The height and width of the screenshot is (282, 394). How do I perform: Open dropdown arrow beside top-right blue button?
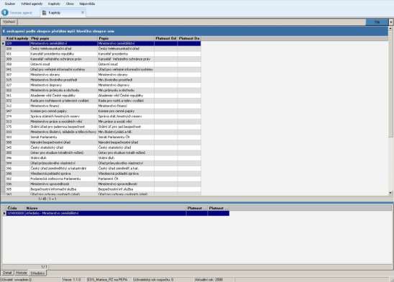point(391,22)
